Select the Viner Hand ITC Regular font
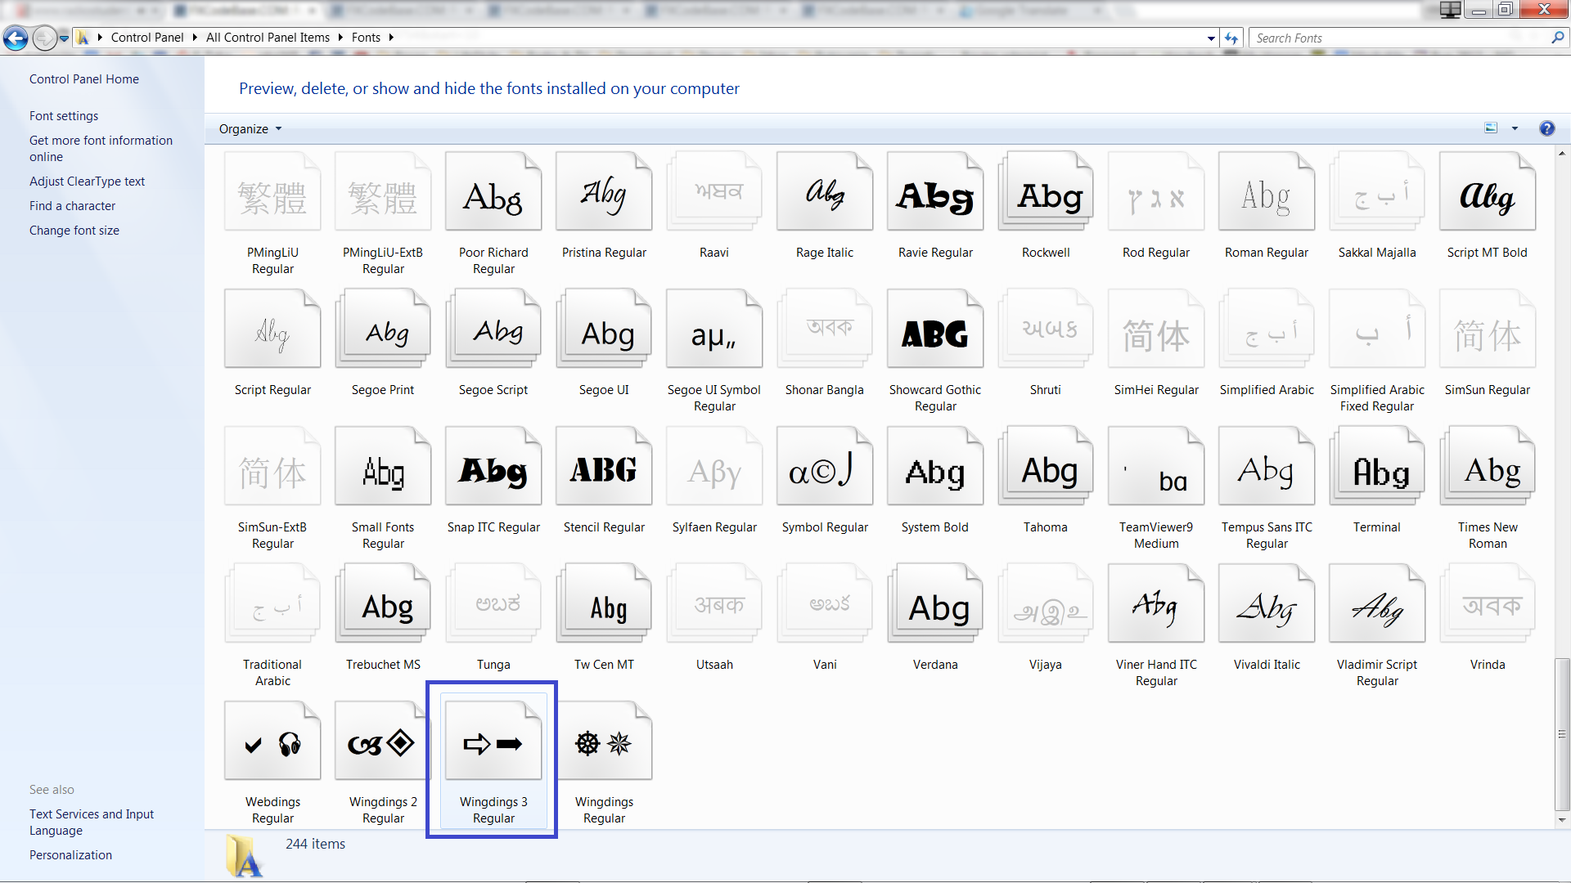1571x883 pixels. tap(1156, 625)
